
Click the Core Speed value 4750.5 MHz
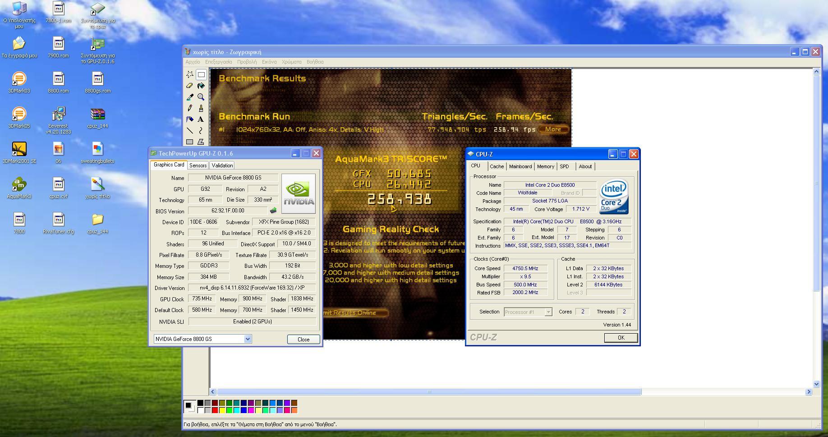click(525, 268)
